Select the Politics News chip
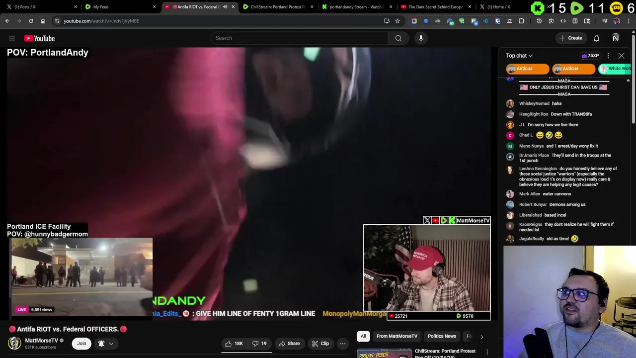The width and height of the screenshot is (636, 358). pos(442,337)
